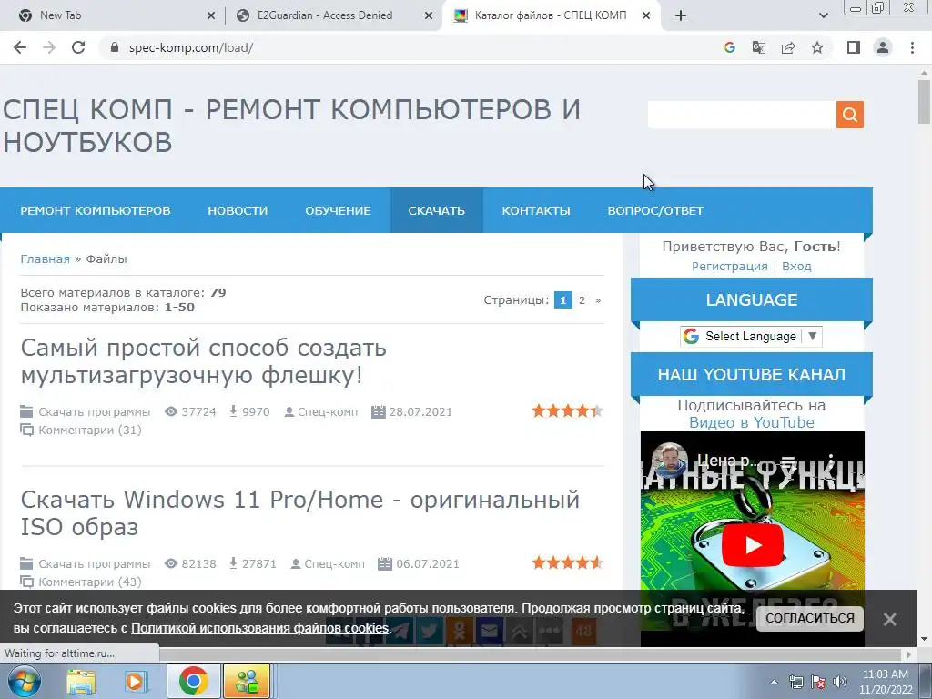Open the Action Center flag icon

[818, 682]
